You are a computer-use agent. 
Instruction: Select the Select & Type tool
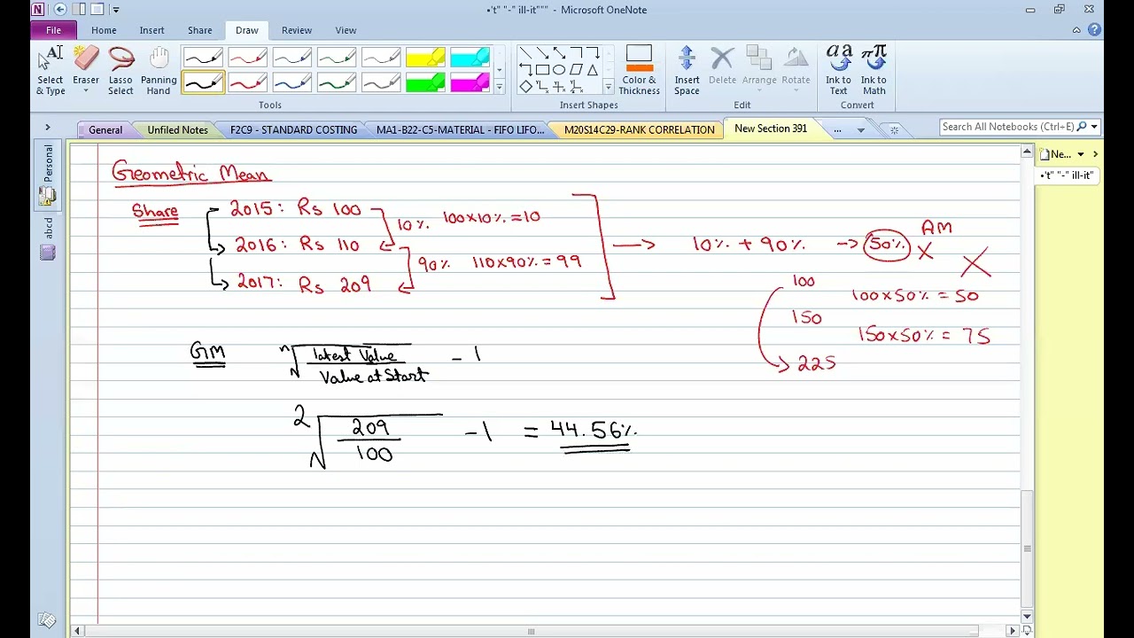pos(50,71)
